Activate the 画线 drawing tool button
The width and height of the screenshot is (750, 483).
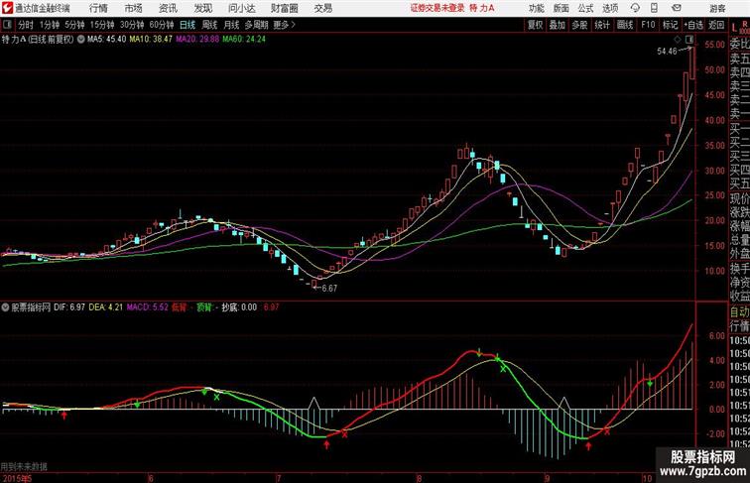pyautogui.click(x=625, y=25)
